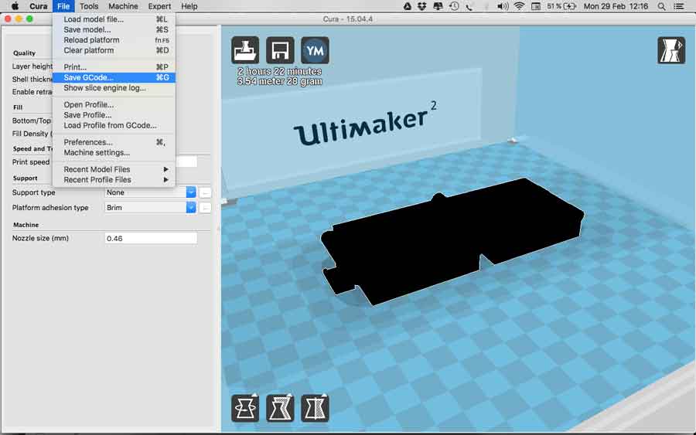Click the volume icon in the menu bar
Viewport: 696px width, 435px height.
tap(503, 6)
